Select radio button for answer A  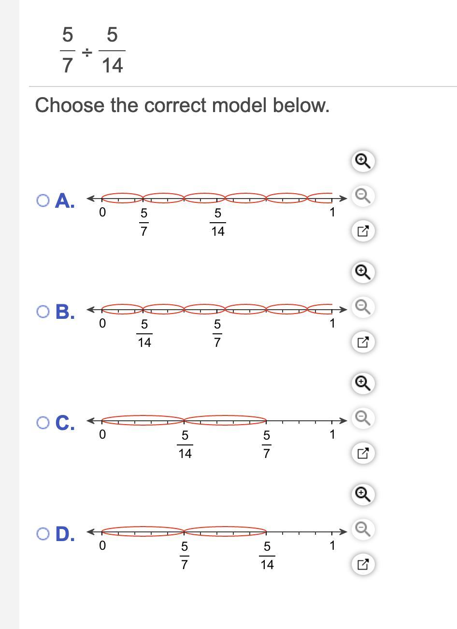point(43,200)
